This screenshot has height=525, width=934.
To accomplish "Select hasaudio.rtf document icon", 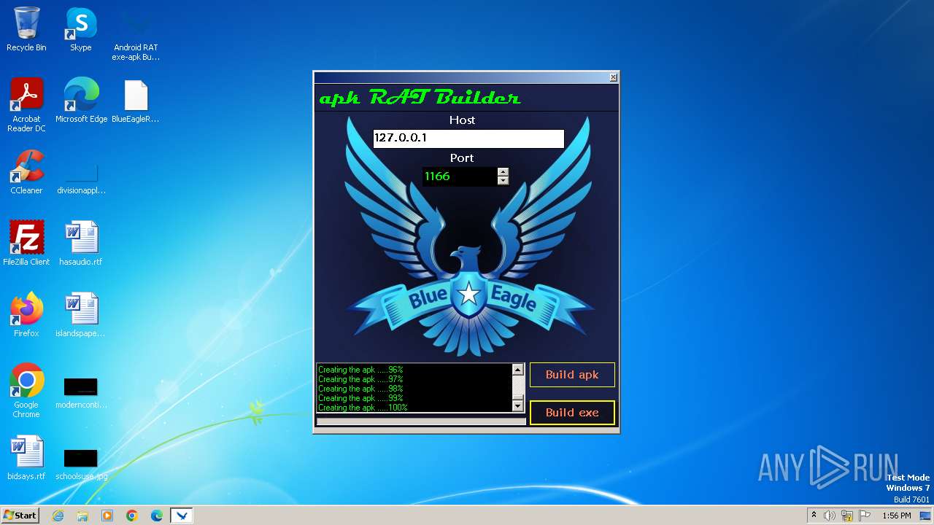I will click(x=81, y=244).
